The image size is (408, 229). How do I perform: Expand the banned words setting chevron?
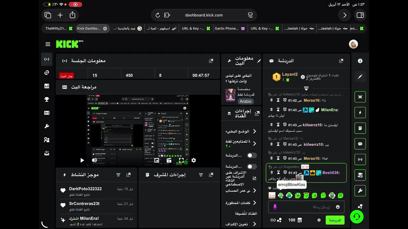(254, 203)
